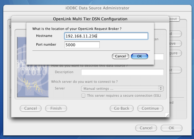Cancel the Request Broker location sheet
The image size is (194, 139).
coord(120,56)
